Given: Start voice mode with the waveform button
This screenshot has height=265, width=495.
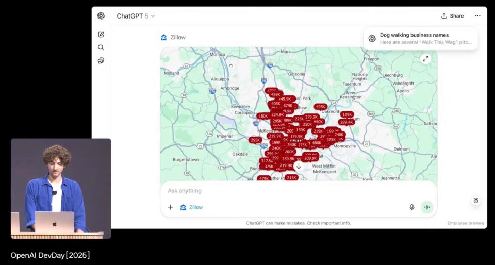Looking at the screenshot, I should [x=427, y=207].
